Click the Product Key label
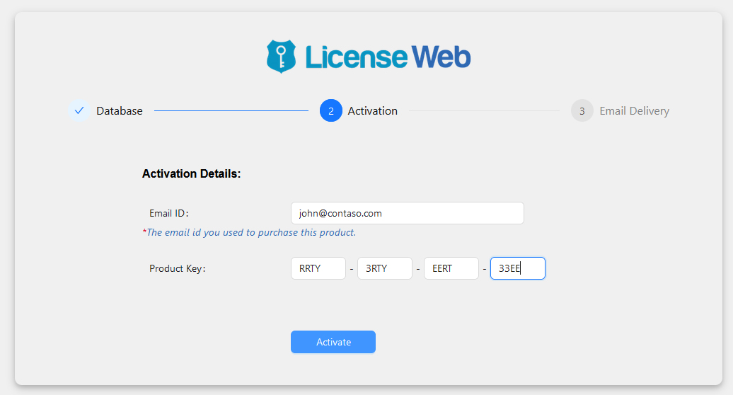This screenshot has height=395, width=733. tap(177, 268)
